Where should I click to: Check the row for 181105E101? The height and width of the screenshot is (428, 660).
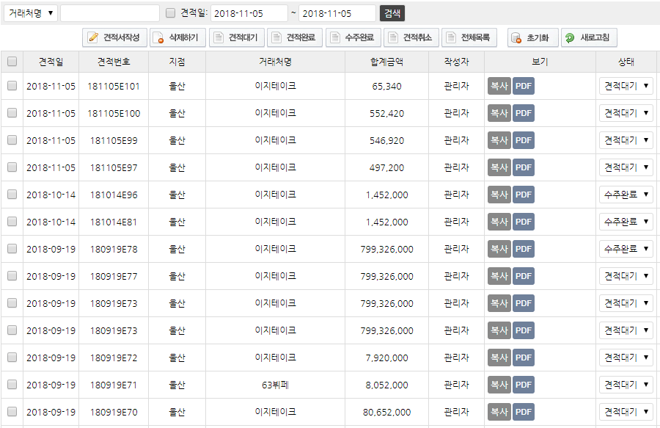[x=12, y=85]
